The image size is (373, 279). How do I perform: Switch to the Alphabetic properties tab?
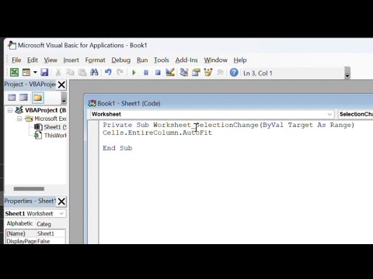coord(19,223)
